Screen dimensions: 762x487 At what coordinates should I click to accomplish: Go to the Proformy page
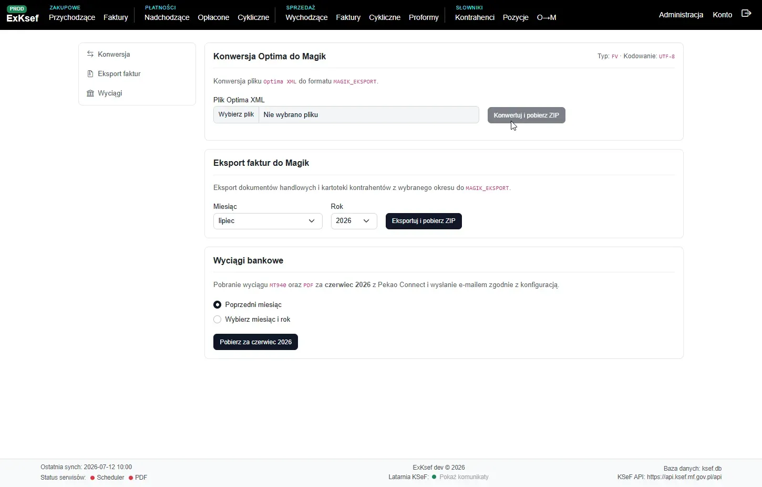[424, 17]
